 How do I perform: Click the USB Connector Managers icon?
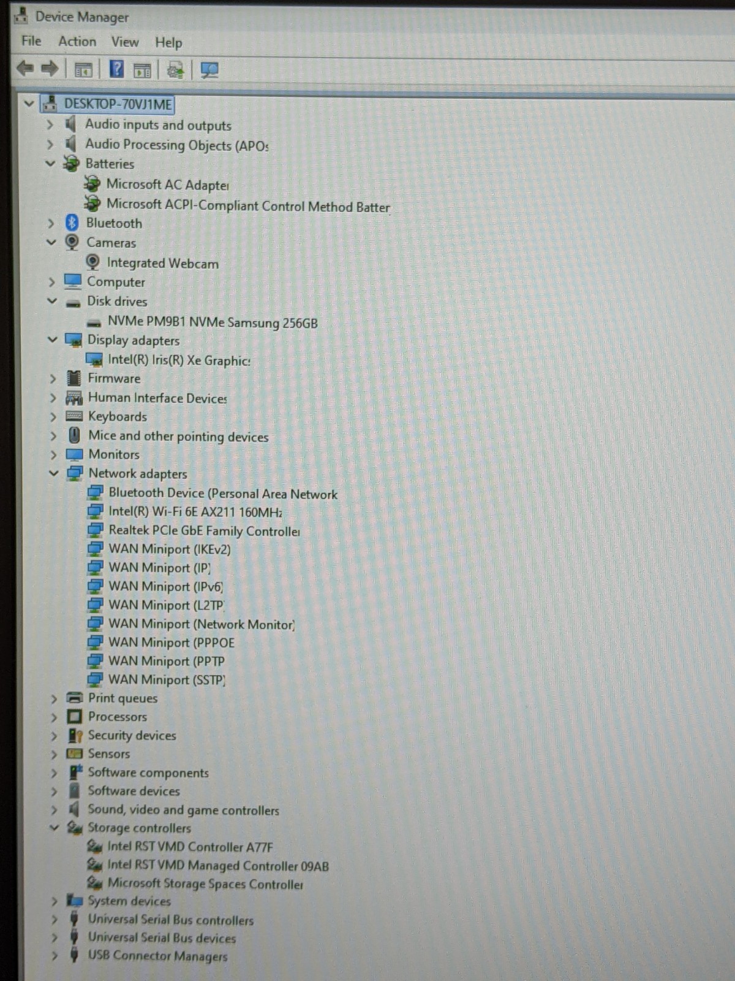(74, 955)
